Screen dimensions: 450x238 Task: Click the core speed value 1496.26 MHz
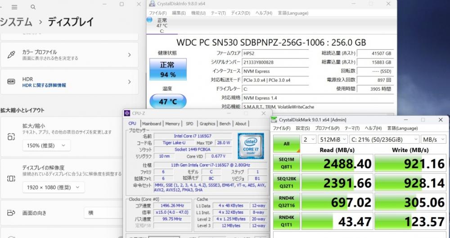click(x=172, y=206)
